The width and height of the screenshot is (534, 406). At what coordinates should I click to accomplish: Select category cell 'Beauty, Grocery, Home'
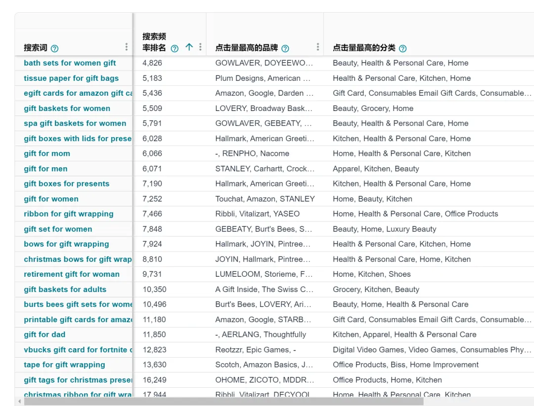coord(373,109)
